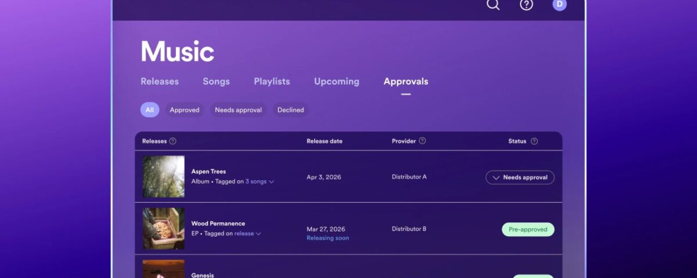Image resolution: width=697 pixels, height=278 pixels.
Task: Click the help question mark icon
Action: (526, 5)
